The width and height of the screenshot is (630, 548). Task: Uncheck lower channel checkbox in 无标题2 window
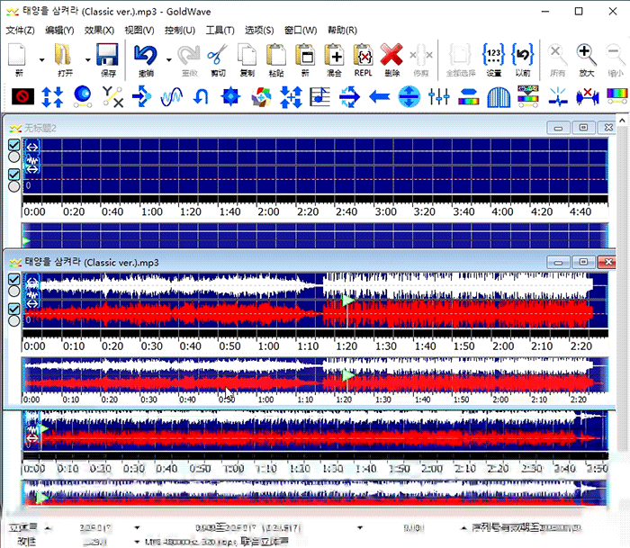[14, 175]
